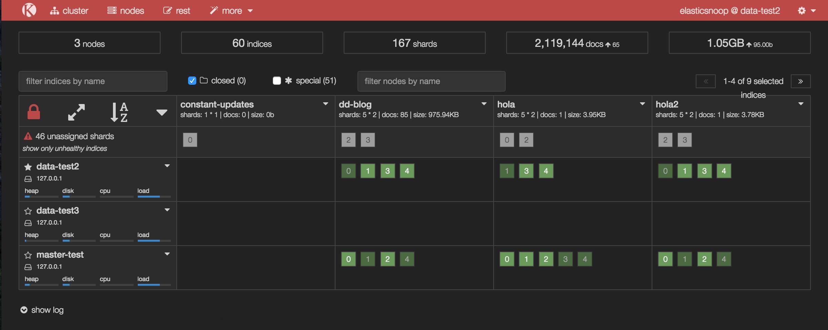The height and width of the screenshot is (330, 828).
Task: Open the nodes menu item
Action: coord(126,11)
